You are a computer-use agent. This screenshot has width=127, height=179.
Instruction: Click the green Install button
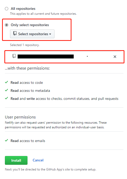coord(16,160)
